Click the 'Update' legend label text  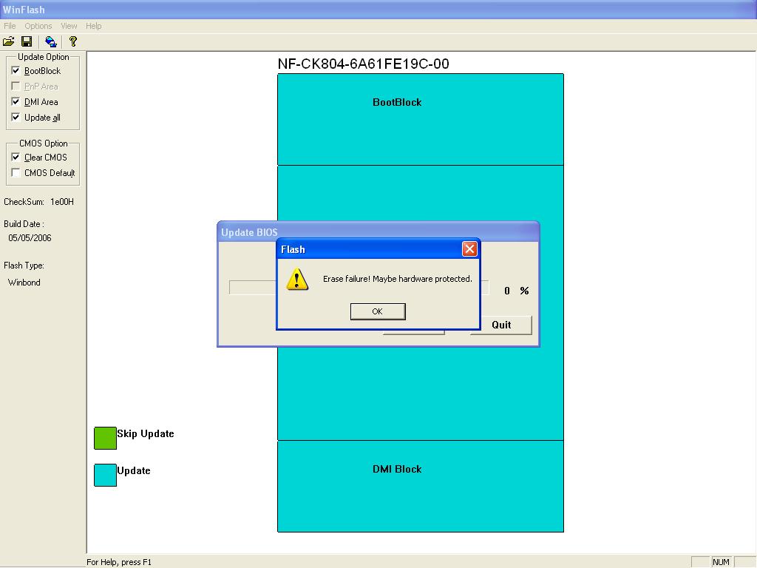[134, 470]
